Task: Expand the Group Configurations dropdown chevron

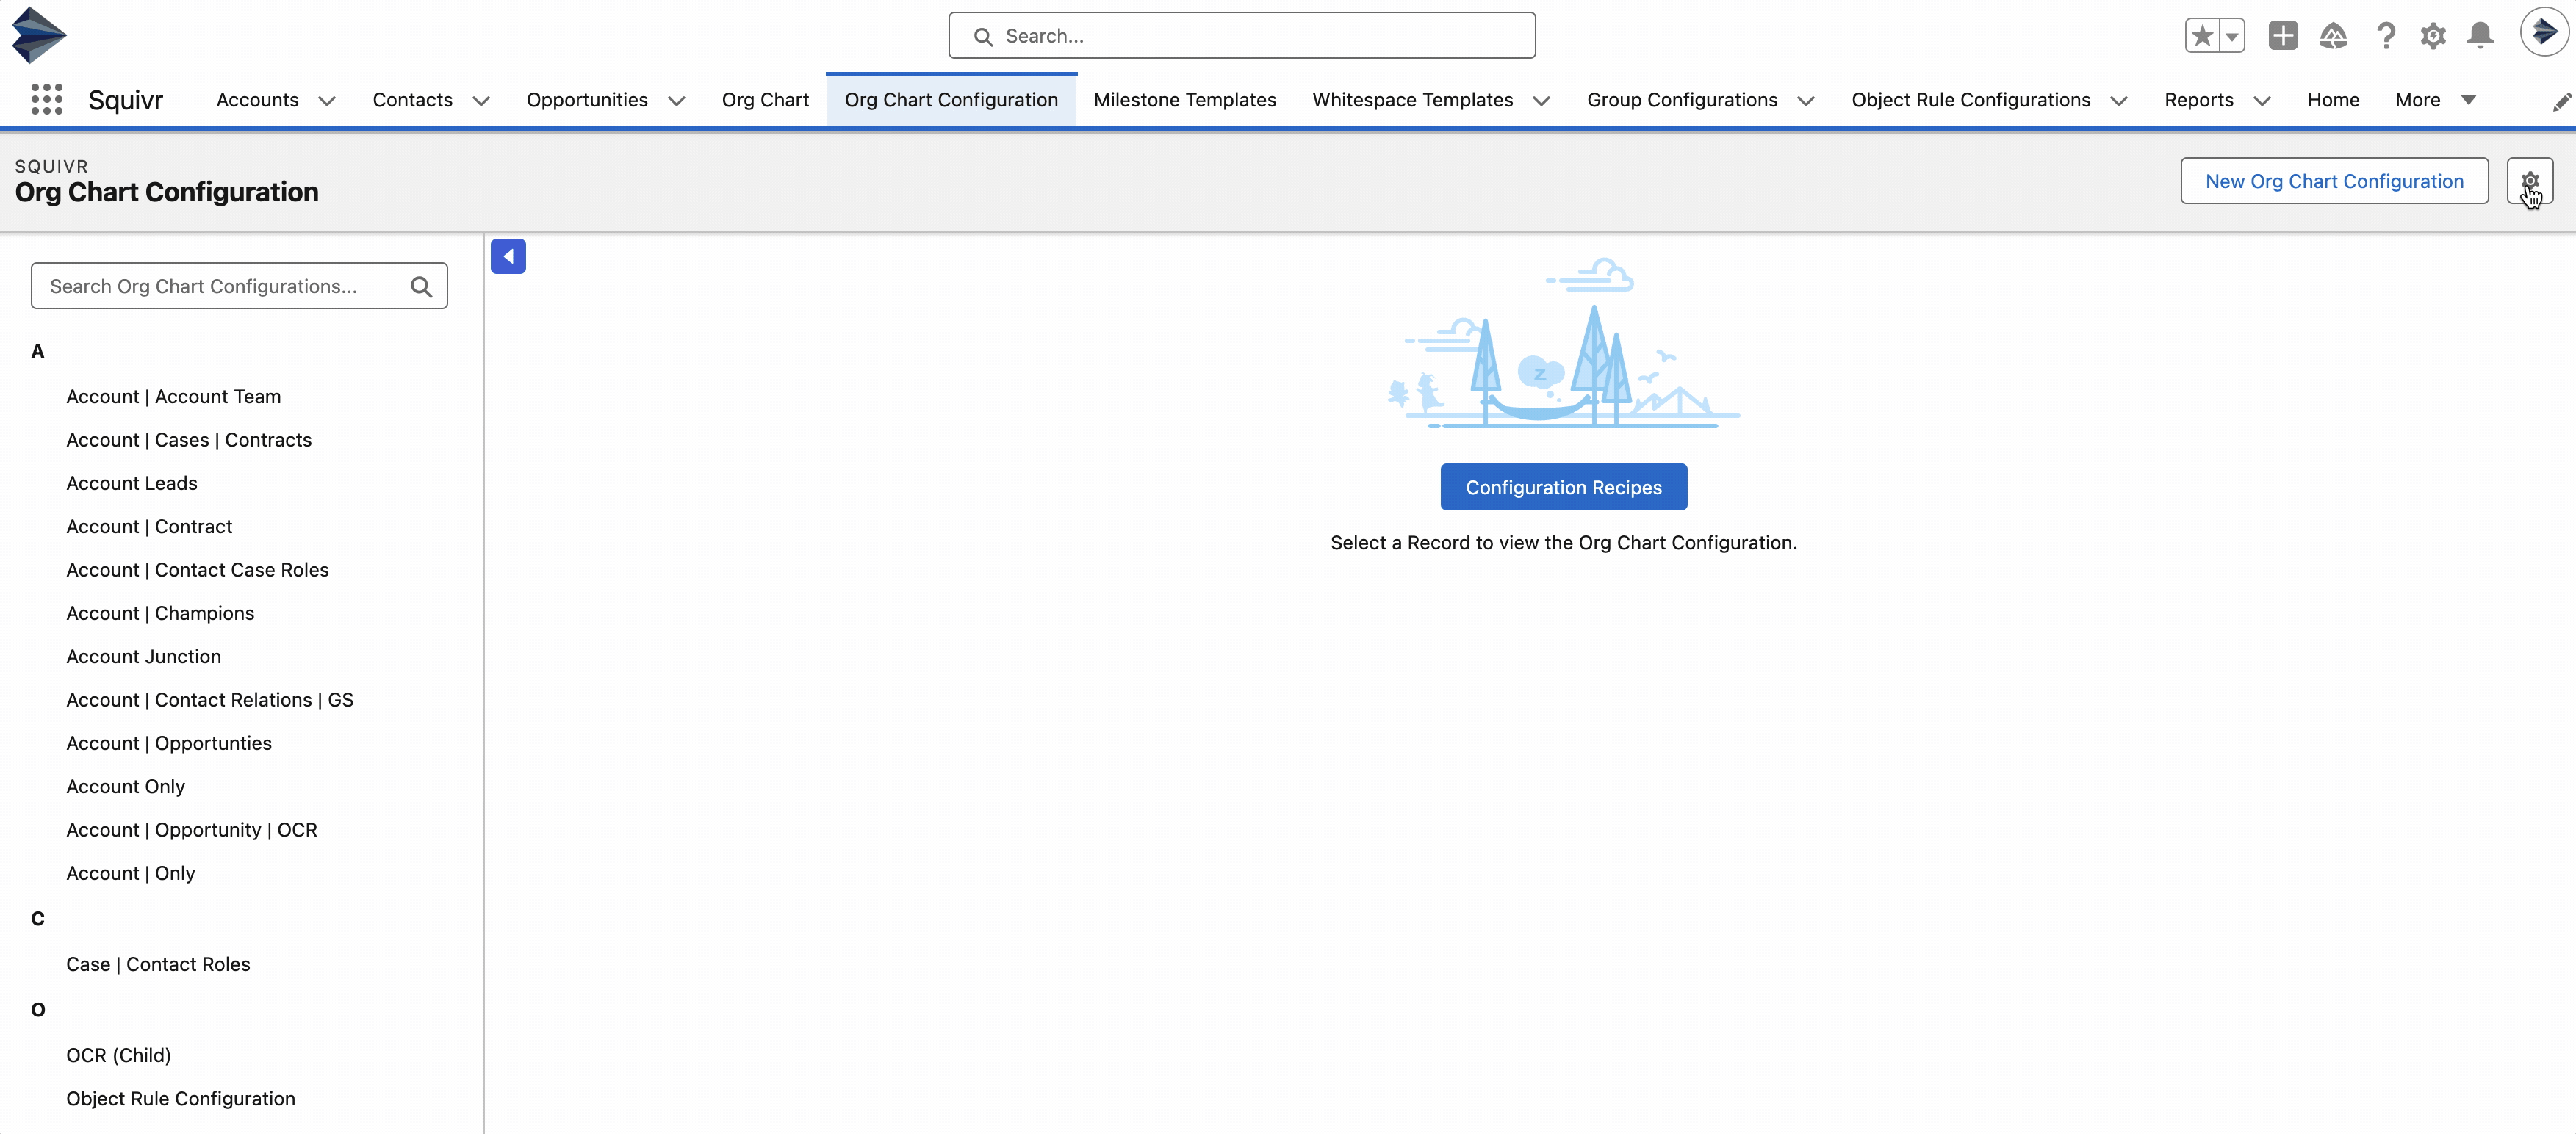Action: pyautogui.click(x=1806, y=101)
